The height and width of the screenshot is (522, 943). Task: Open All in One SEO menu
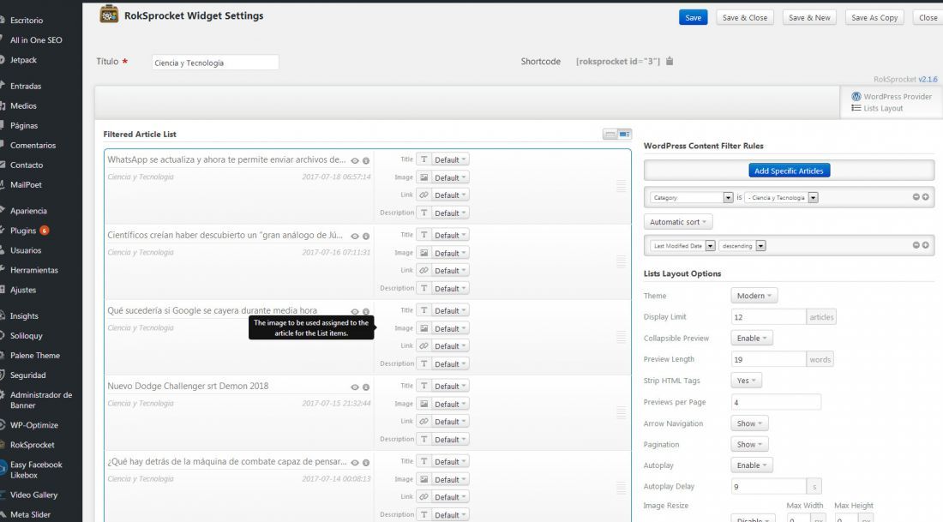point(36,39)
